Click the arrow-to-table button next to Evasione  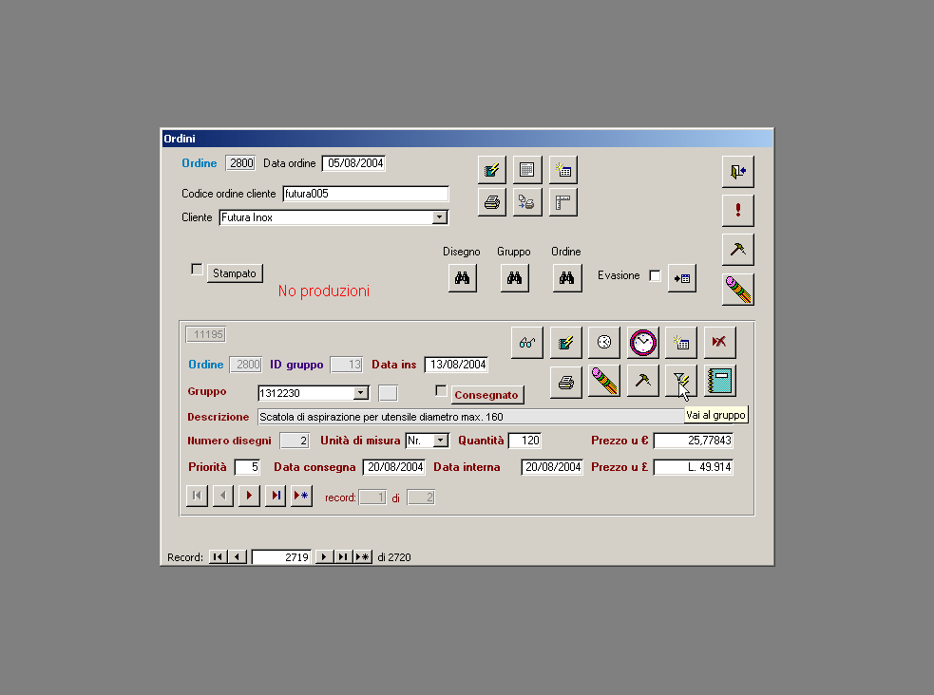click(x=682, y=278)
